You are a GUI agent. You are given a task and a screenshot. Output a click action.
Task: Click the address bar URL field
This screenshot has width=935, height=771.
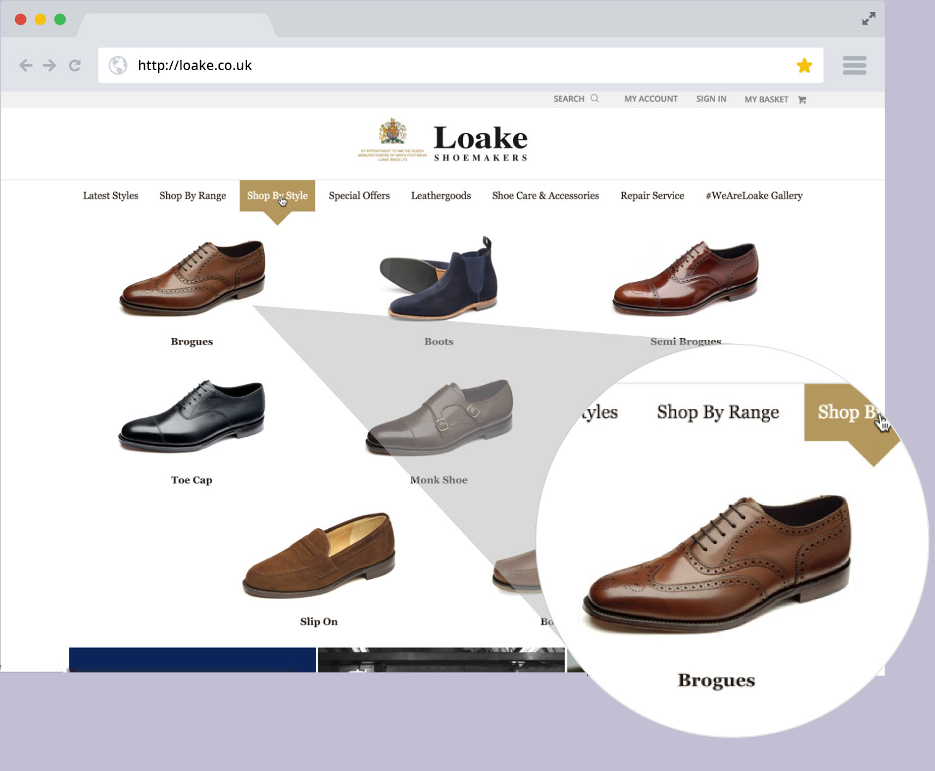tap(461, 65)
